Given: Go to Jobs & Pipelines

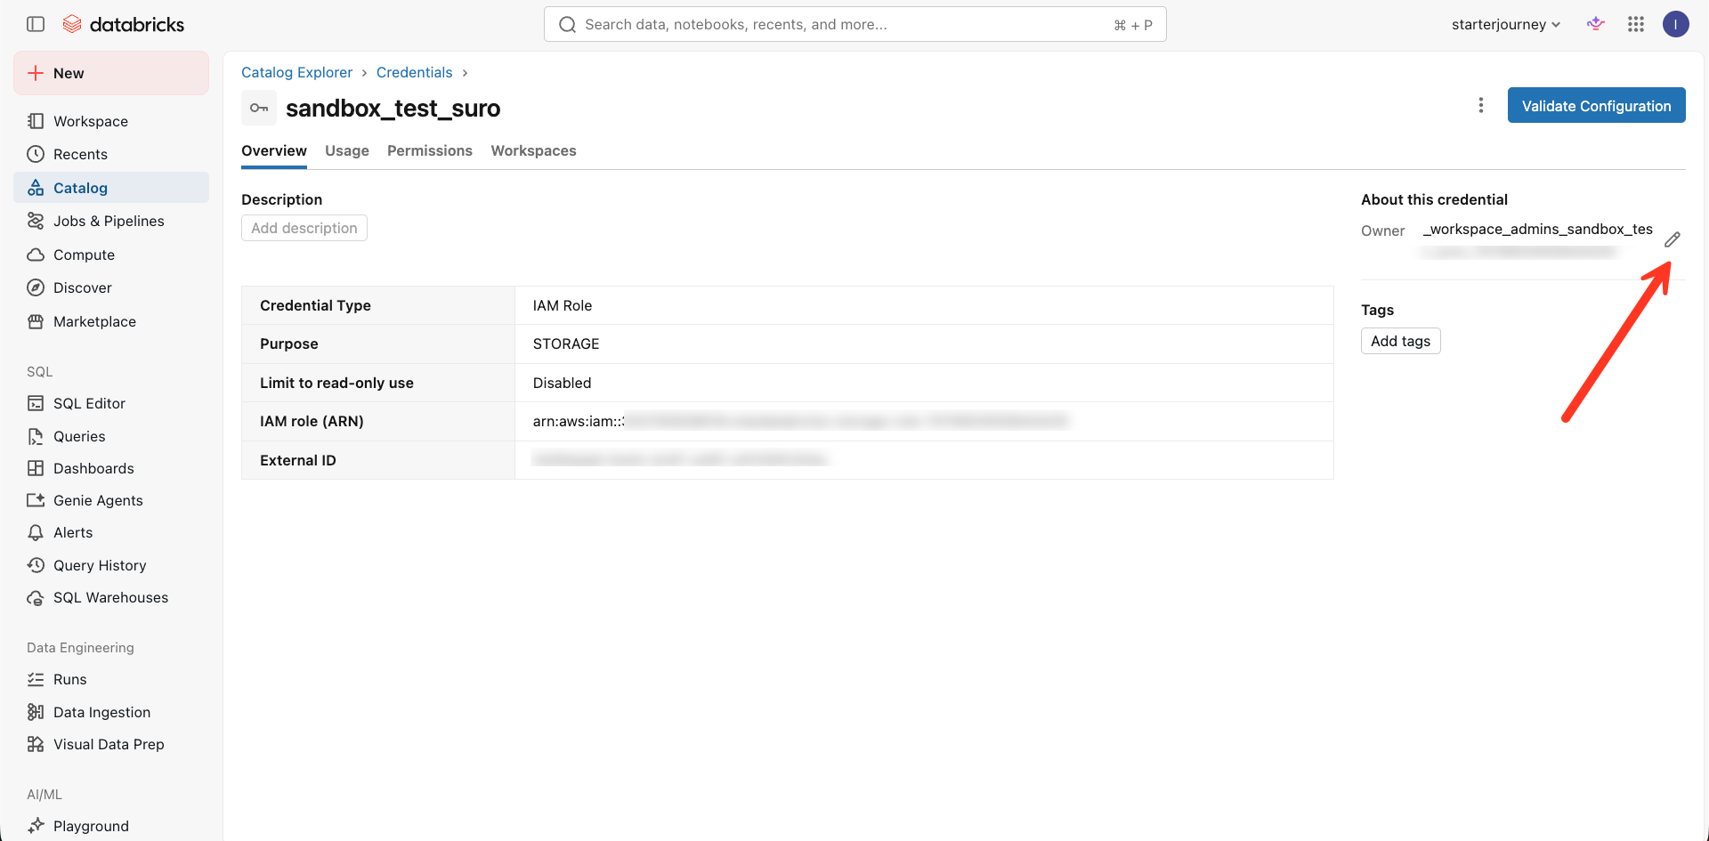Looking at the screenshot, I should [111, 221].
